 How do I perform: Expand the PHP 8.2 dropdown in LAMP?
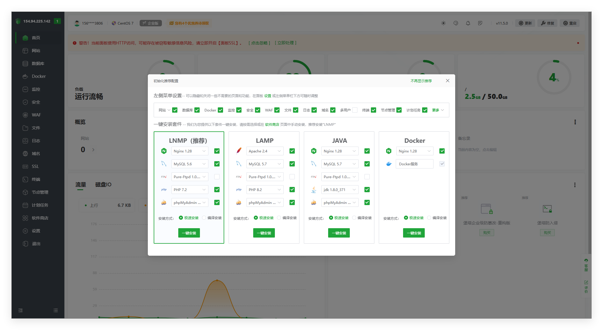point(265,190)
